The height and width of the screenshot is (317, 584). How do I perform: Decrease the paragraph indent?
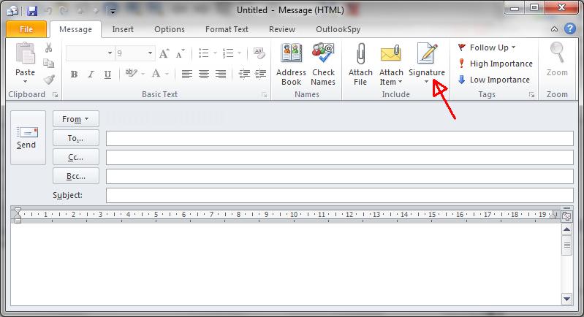pos(244,74)
